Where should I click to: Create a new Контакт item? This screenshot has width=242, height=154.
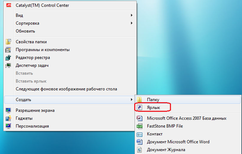[x=155, y=134]
